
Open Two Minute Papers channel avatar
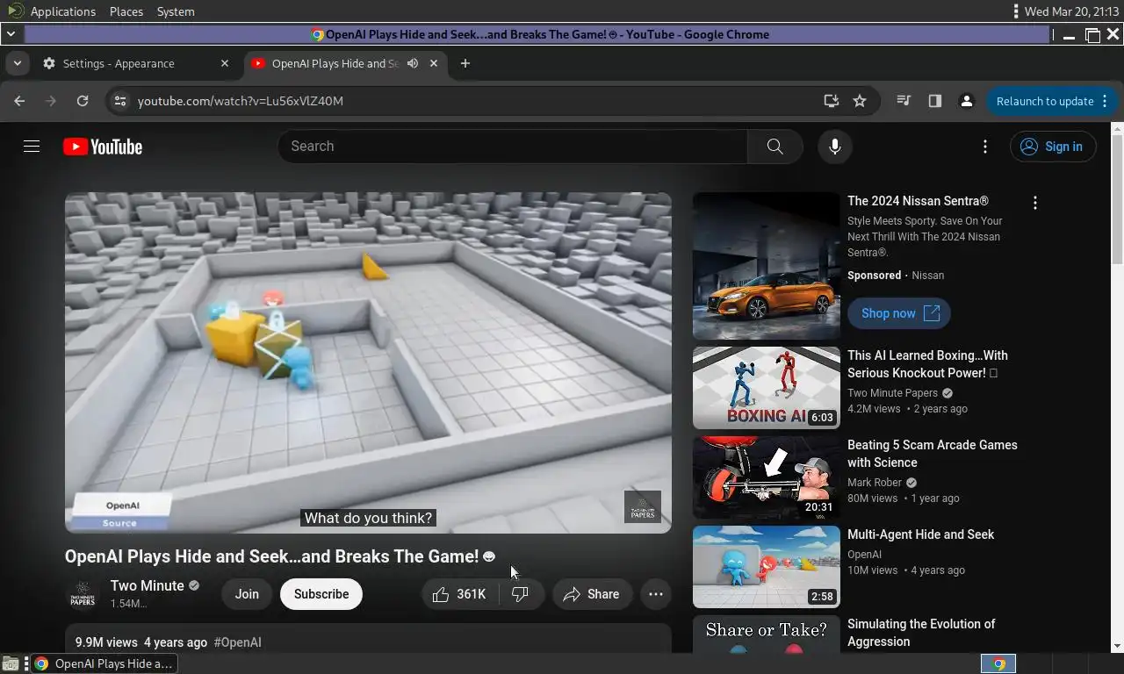pyautogui.click(x=83, y=594)
